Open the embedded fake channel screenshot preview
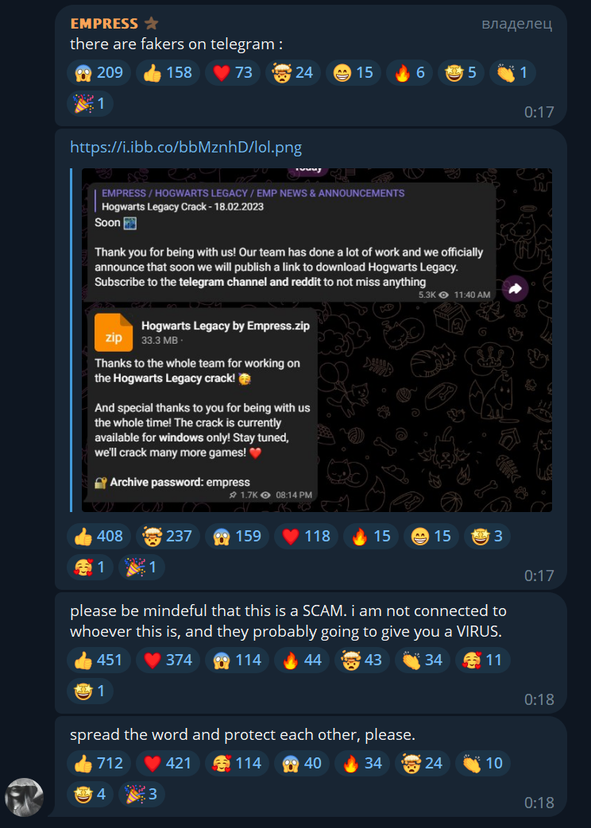 pos(317,340)
